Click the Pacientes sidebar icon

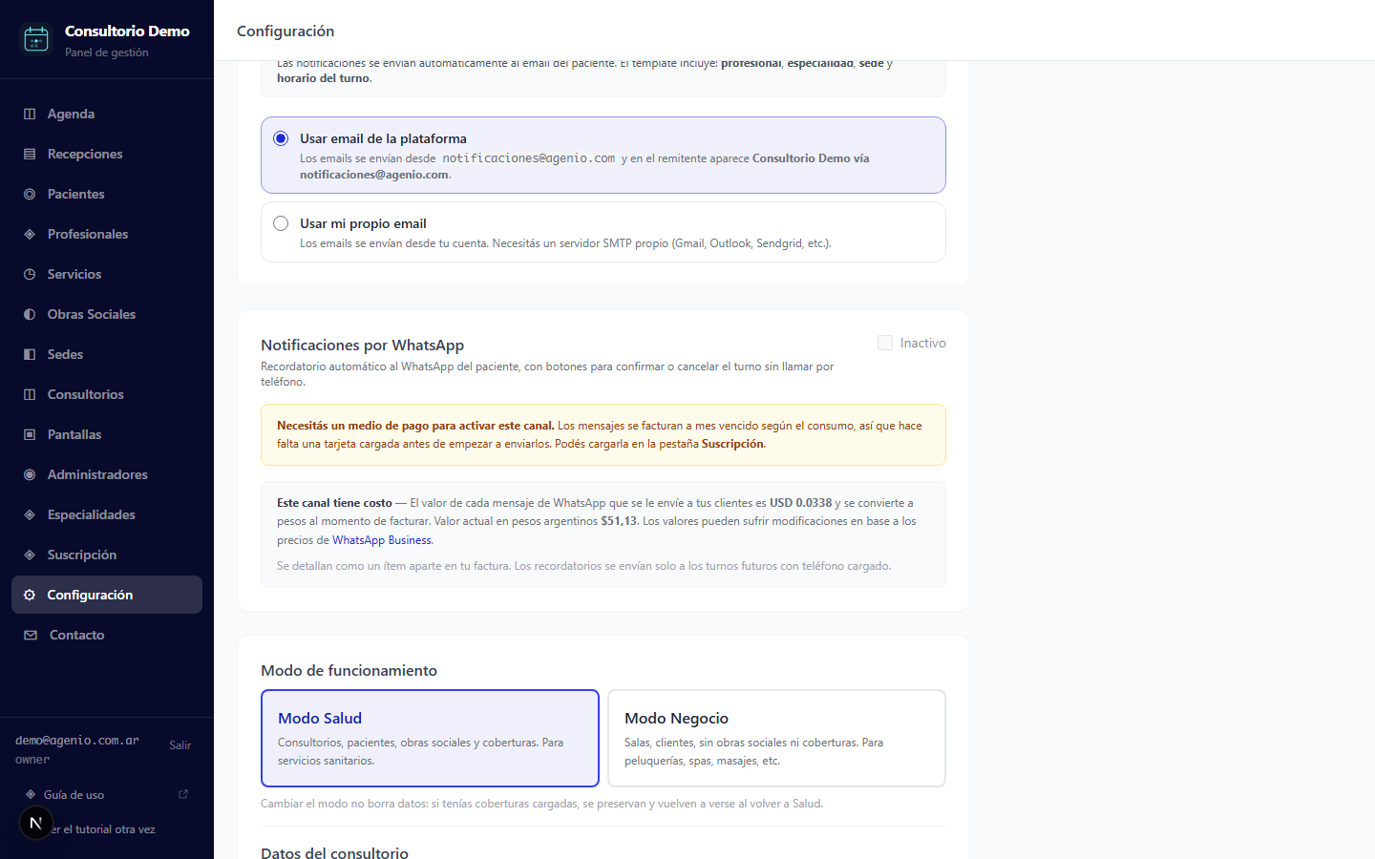[x=30, y=194]
